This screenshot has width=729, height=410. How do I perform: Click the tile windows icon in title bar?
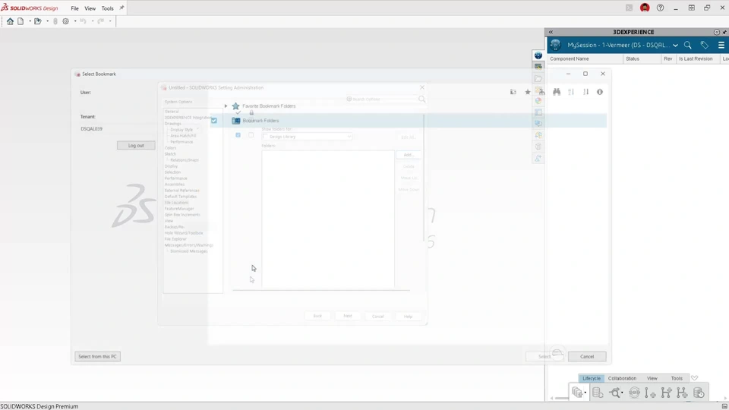[691, 8]
